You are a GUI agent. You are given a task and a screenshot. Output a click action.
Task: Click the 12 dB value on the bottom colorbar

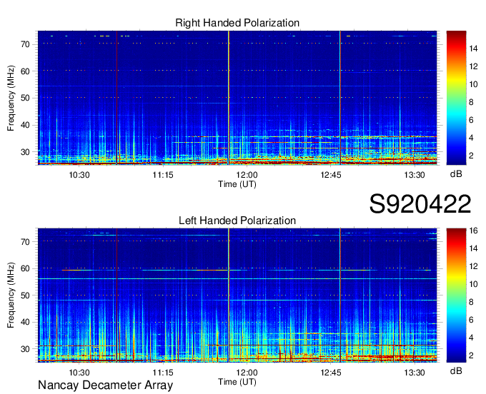pyautogui.click(x=473, y=266)
